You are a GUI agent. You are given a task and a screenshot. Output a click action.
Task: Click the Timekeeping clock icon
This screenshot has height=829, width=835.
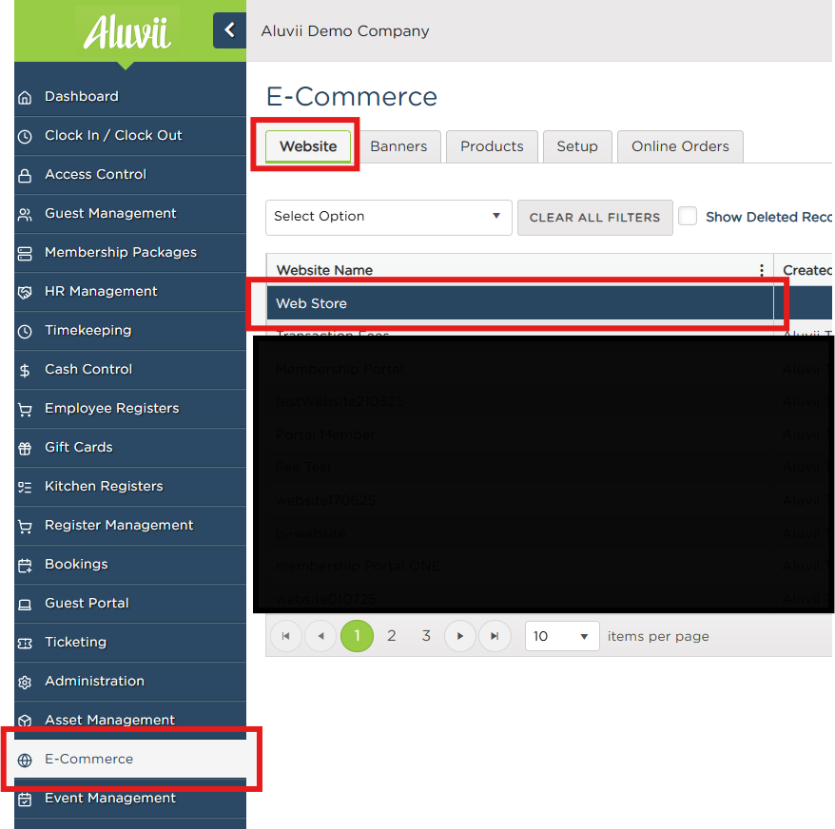(25, 331)
